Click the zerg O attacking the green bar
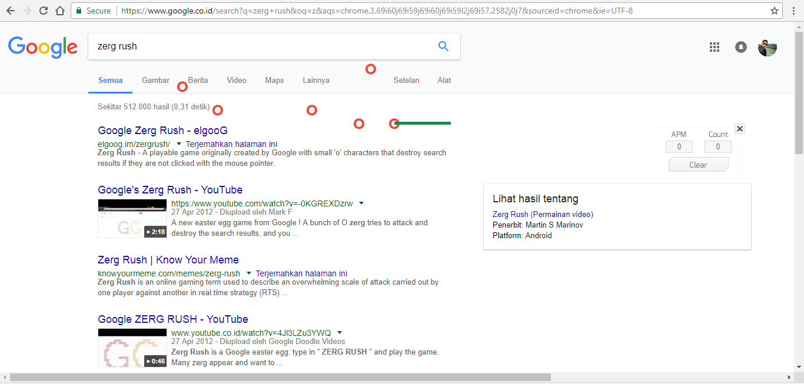This screenshot has width=804, height=384. click(x=394, y=123)
